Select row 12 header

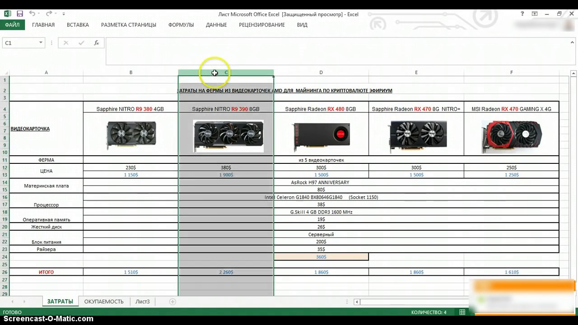click(x=5, y=167)
